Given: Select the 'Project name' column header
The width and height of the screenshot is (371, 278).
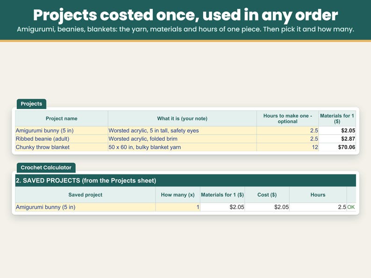Looking at the screenshot, I should pyautogui.click(x=62, y=118).
